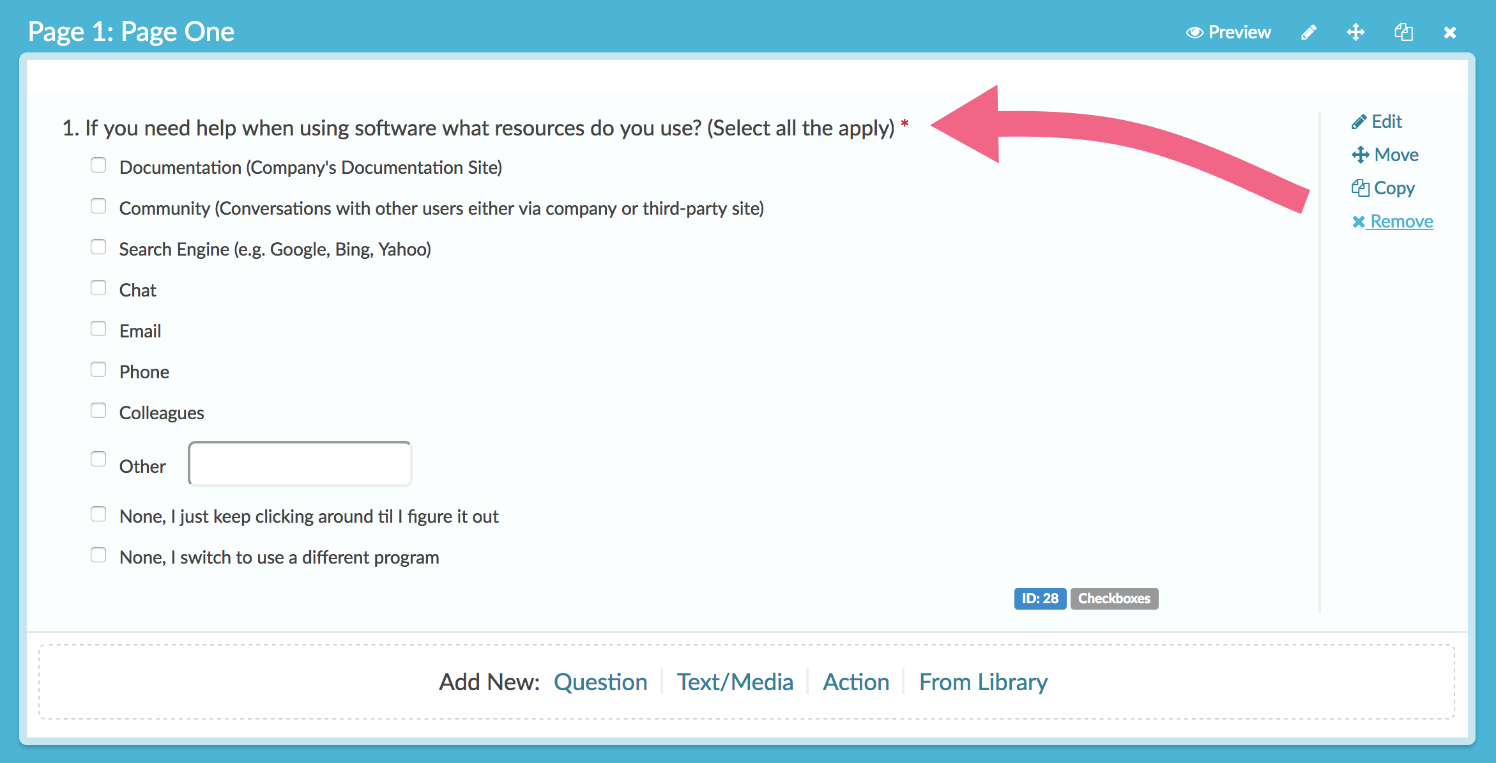This screenshot has width=1496, height=763.
Task: Edit question 1 via pencil Edit
Action: tap(1377, 122)
